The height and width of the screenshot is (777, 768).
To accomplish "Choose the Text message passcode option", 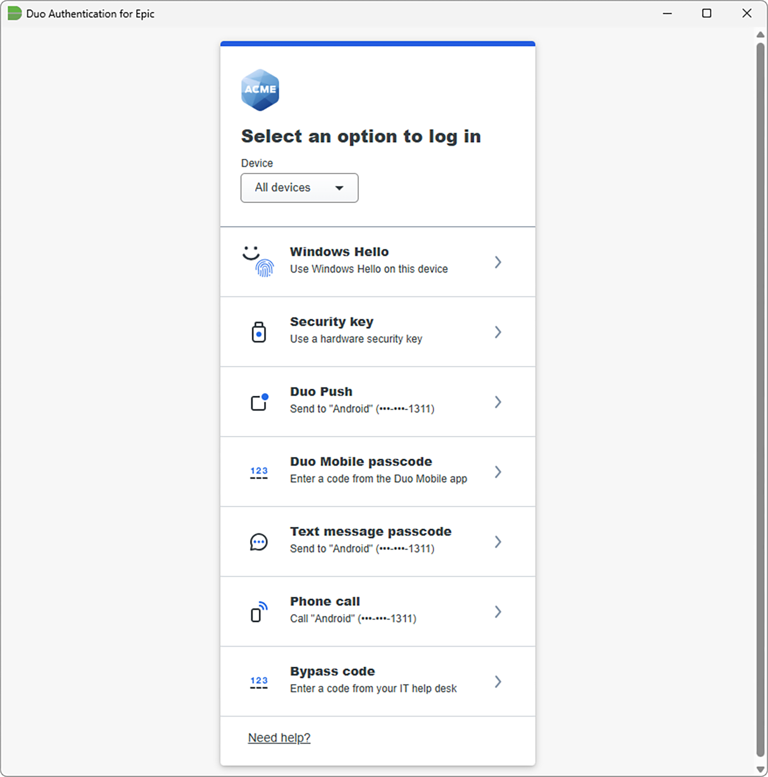I will click(x=378, y=541).
